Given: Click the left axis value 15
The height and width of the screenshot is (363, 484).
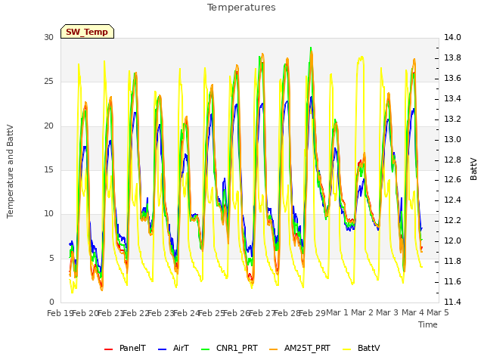Looking at the screenshot, I should tap(48, 169).
